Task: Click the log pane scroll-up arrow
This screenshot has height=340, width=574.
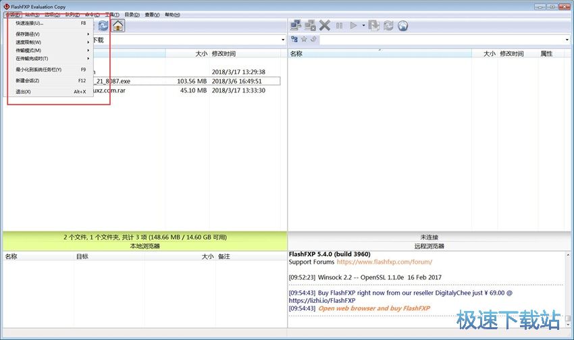Action: 568,255
